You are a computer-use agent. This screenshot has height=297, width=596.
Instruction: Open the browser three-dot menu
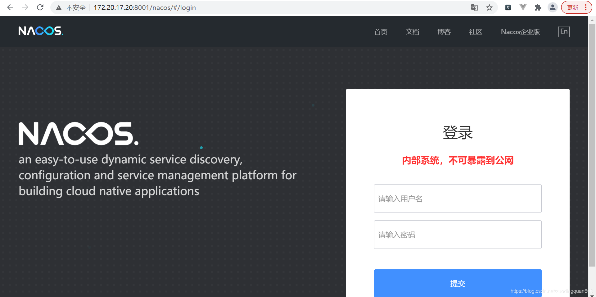(x=586, y=7)
